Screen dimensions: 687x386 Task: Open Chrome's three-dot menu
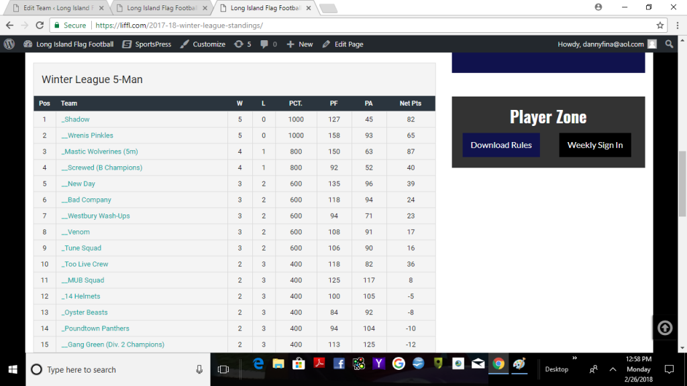tap(677, 25)
